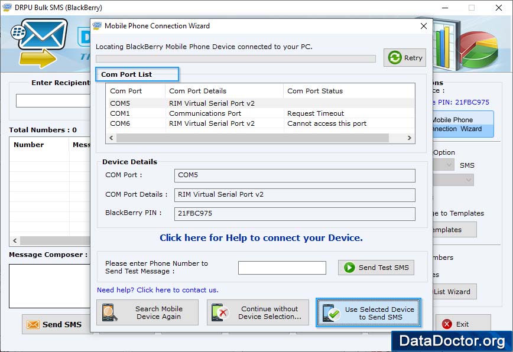The width and height of the screenshot is (513, 352).
Task: Click the test phone number input field
Action: [x=282, y=268]
